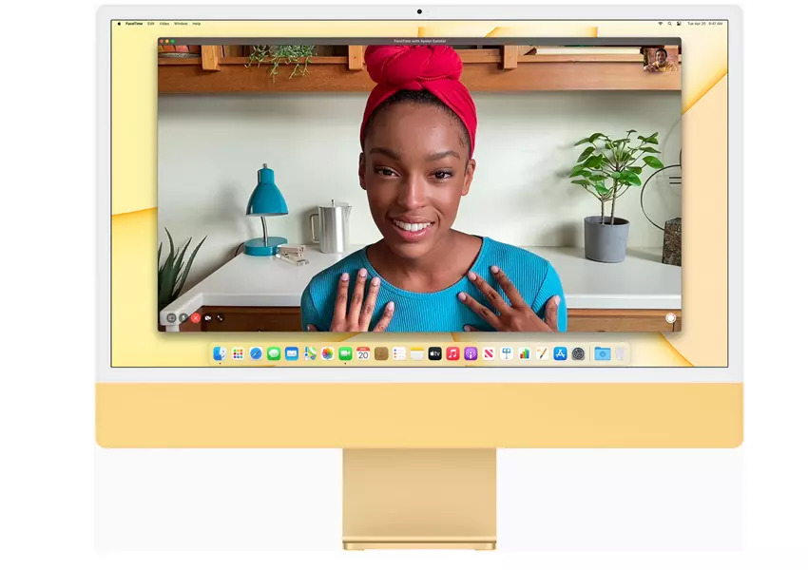The image size is (808, 570).
Task: Open Finder from the dock
Action: (220, 353)
